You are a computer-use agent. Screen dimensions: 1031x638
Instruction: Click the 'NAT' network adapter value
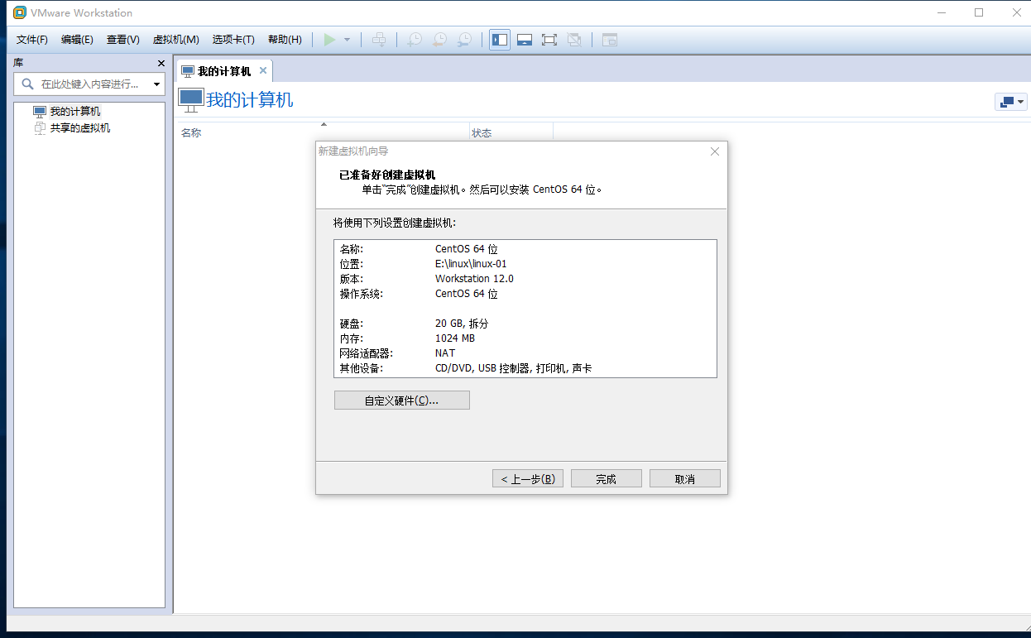click(x=445, y=353)
